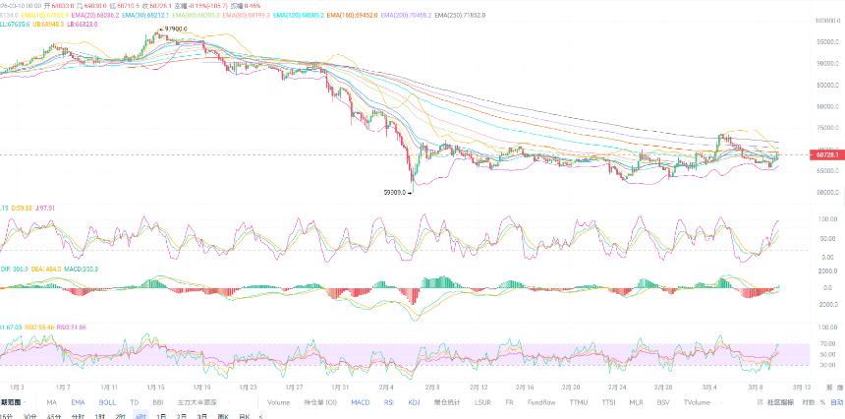Enable the LSUR indicator
Screen dimensions: 845x419
point(482,402)
